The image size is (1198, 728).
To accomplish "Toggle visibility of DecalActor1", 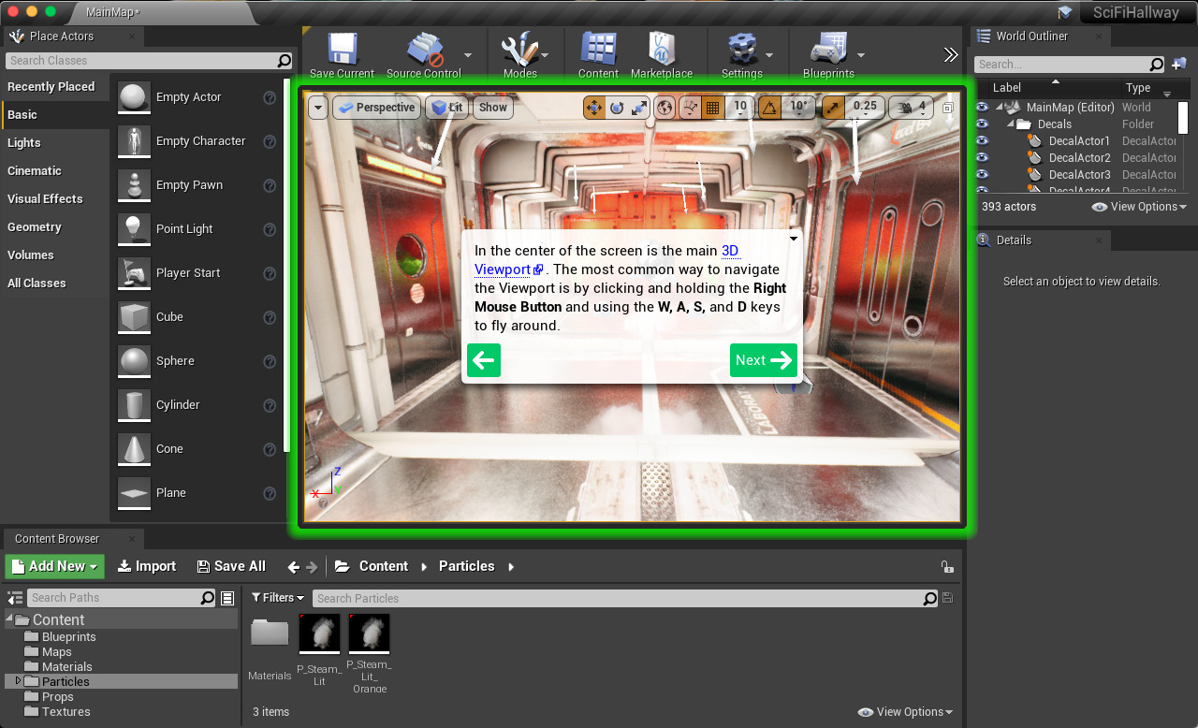I will tap(982, 141).
